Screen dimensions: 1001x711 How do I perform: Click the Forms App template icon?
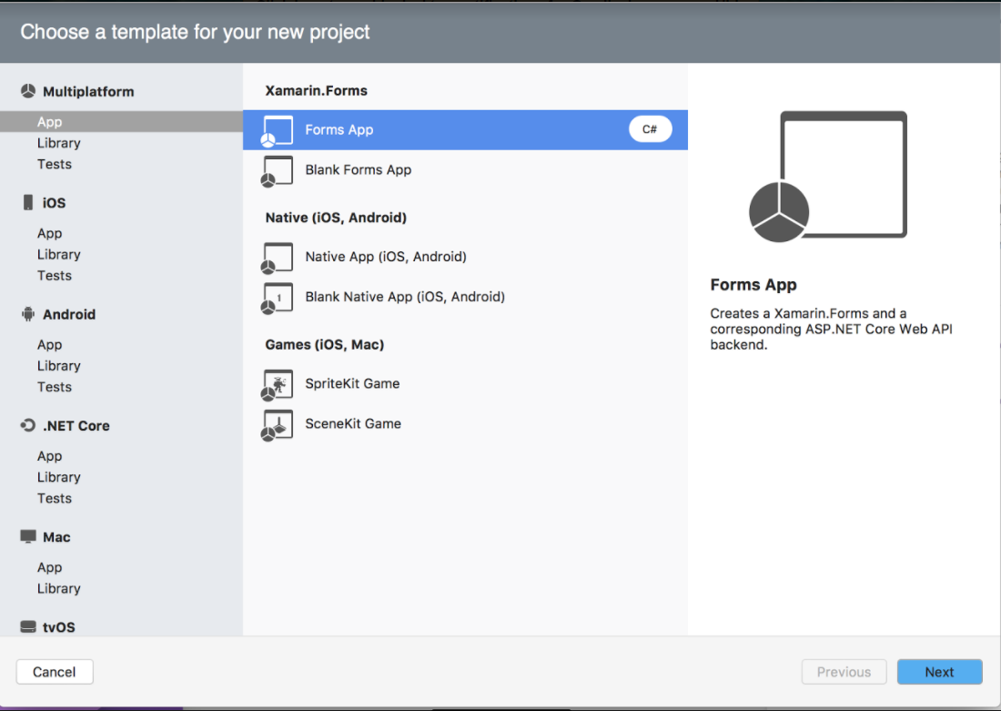pos(277,131)
